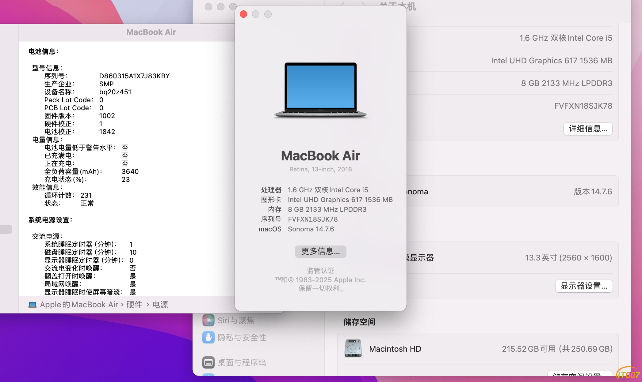Click 'Sonoma 14.7.6' in the About window
This screenshot has width=642, height=382.
[x=311, y=229]
